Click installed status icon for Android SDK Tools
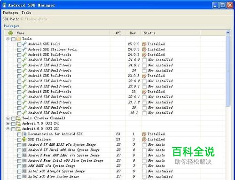 click(144, 44)
